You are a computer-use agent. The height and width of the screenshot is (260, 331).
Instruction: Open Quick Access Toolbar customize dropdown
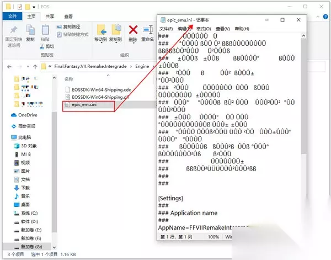(x=34, y=7)
